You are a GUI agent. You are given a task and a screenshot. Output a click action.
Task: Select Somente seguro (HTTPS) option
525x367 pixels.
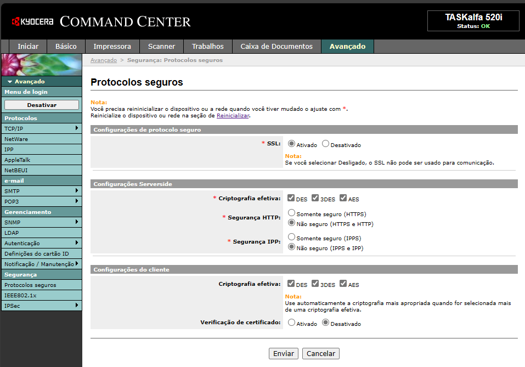292,213
